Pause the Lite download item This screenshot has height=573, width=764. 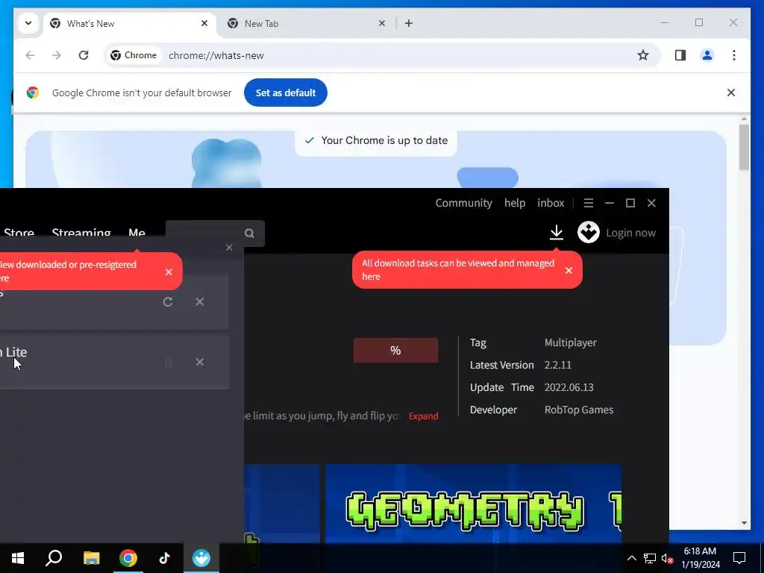tap(168, 362)
